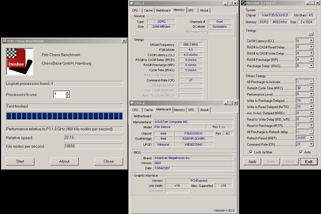The width and height of the screenshot is (321, 214).
Task: Increase processors to use with up arrow
Action: coord(67,93)
